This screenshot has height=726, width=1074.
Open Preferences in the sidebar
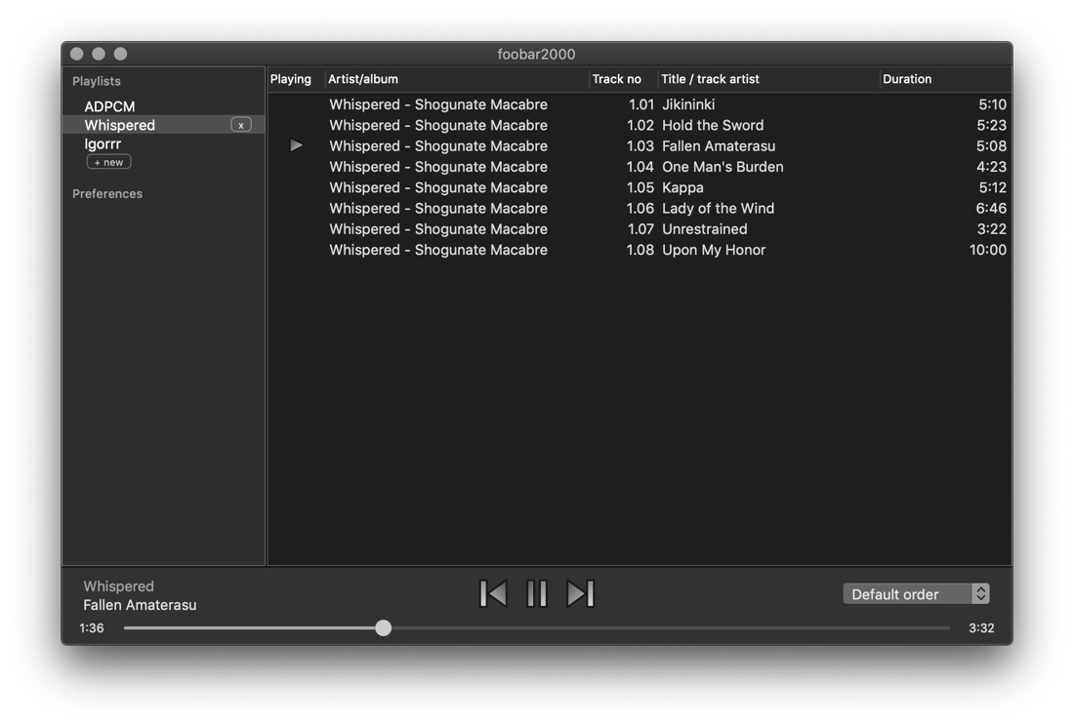coord(107,194)
